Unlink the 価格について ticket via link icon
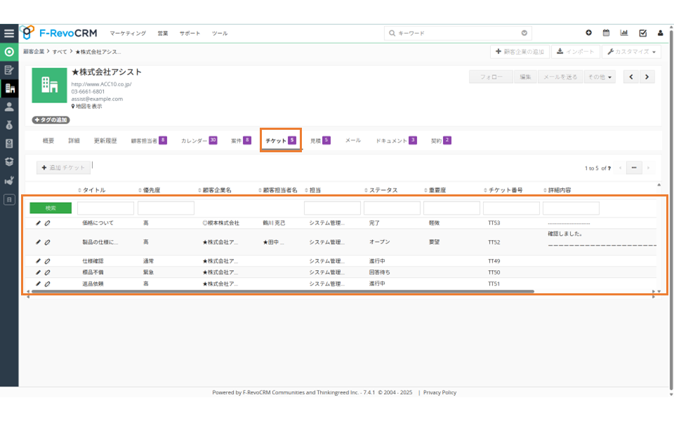This screenshot has height=421, width=674. click(47, 223)
